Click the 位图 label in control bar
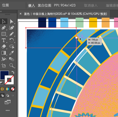 [6, 5]
